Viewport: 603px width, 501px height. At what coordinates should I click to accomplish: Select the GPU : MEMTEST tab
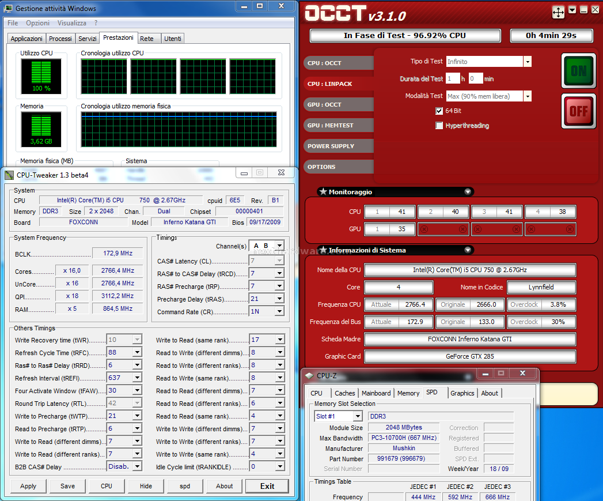coord(339,125)
